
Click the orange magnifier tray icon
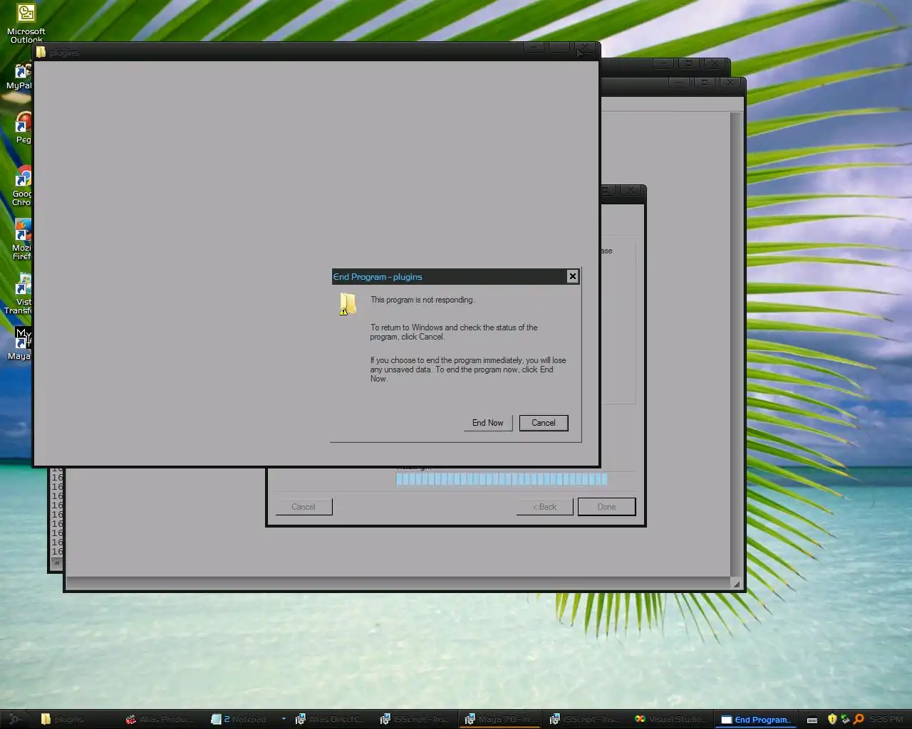coord(859,719)
